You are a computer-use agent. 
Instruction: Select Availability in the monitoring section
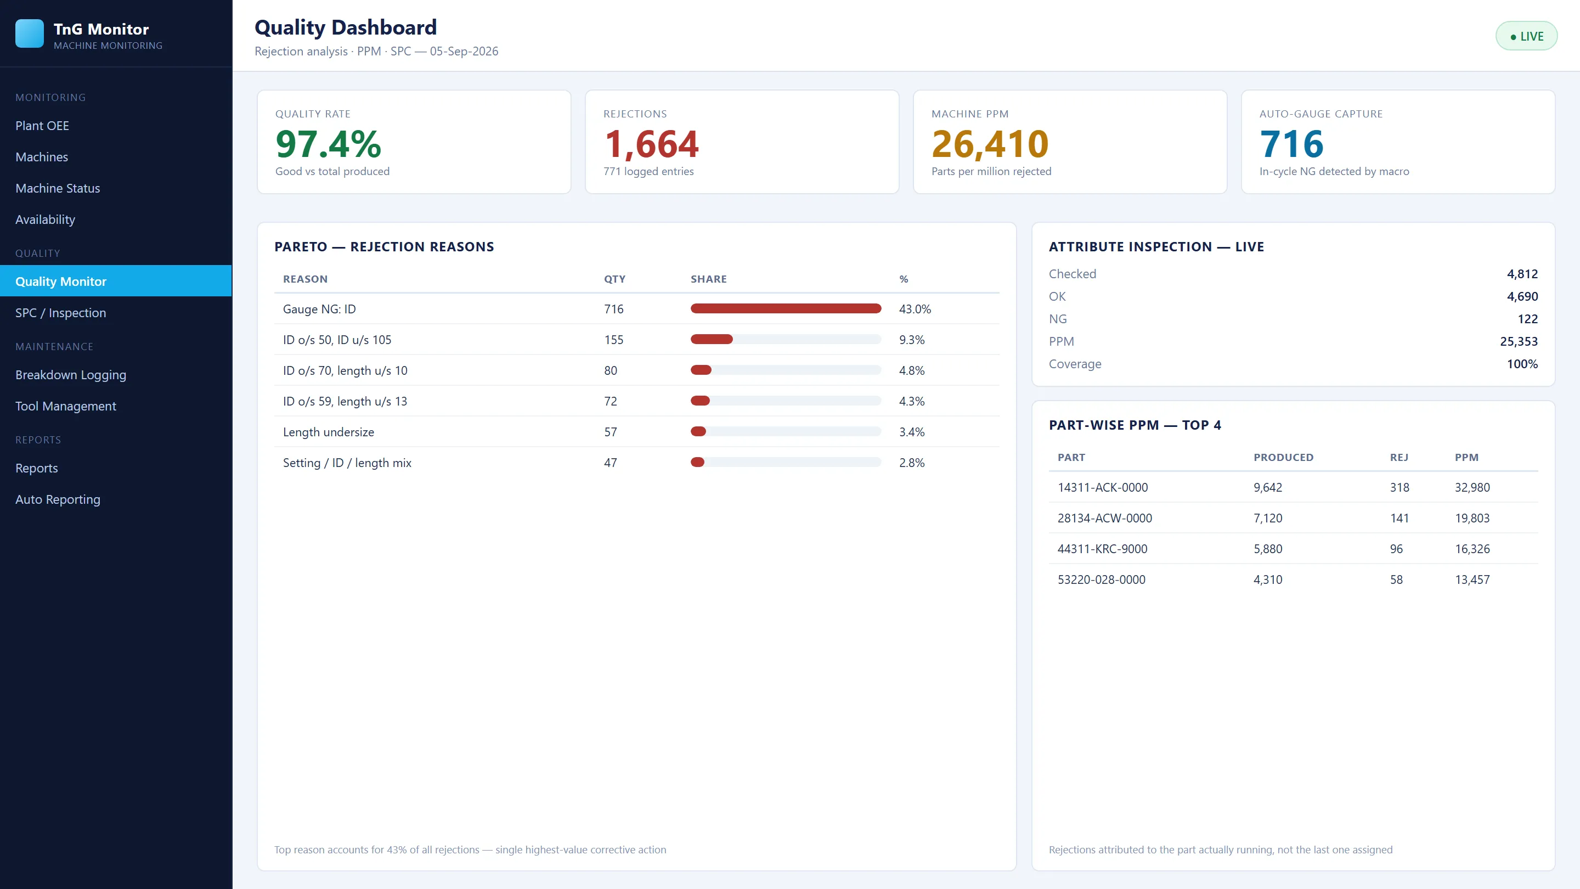[116, 220]
